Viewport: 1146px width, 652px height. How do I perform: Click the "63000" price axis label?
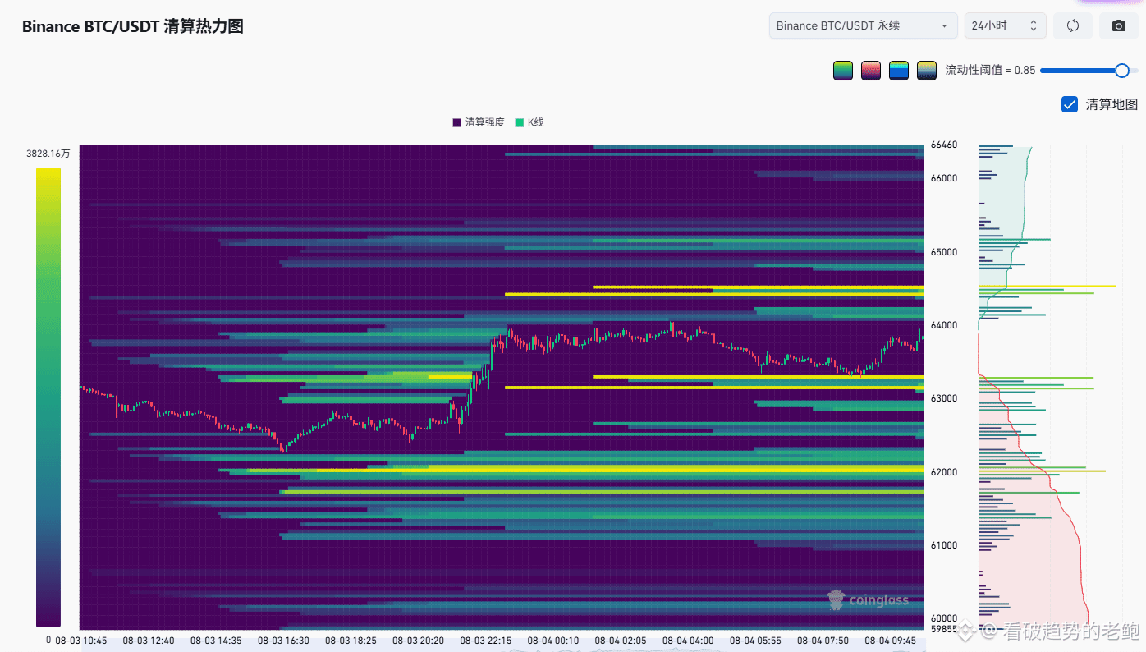click(x=944, y=398)
